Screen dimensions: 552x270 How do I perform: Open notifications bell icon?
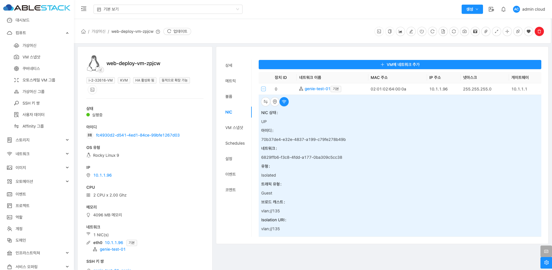503,9
